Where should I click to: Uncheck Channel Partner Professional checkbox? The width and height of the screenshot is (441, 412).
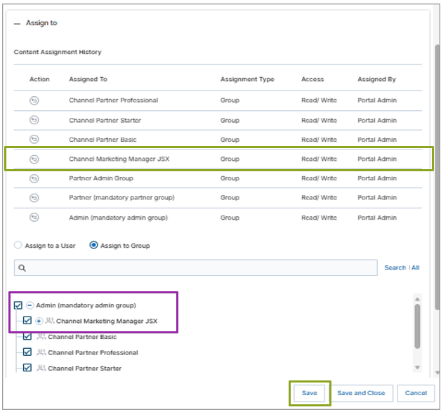[x=27, y=352]
